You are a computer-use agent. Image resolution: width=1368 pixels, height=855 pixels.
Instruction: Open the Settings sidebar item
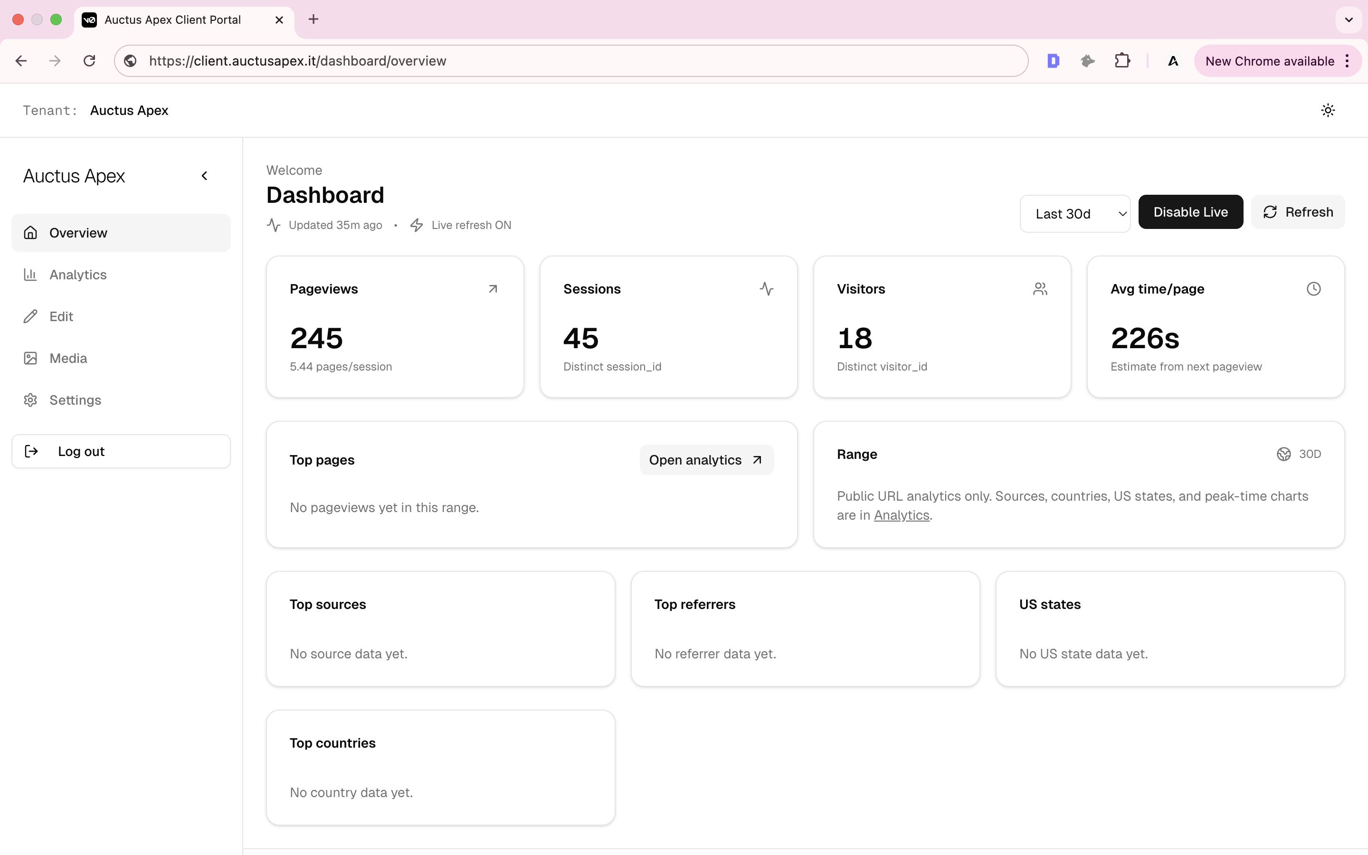(x=121, y=400)
